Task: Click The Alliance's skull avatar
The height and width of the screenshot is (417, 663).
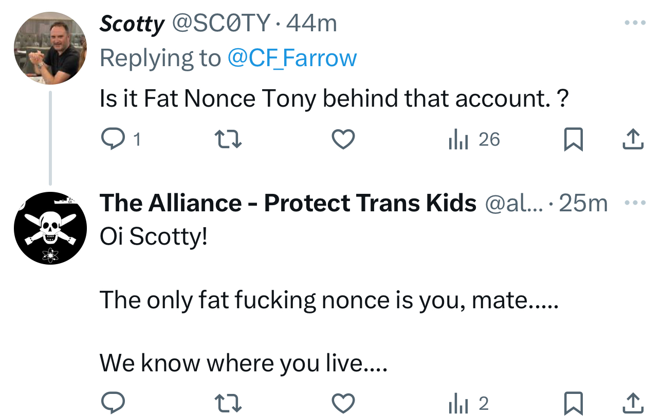Action: tap(50, 228)
